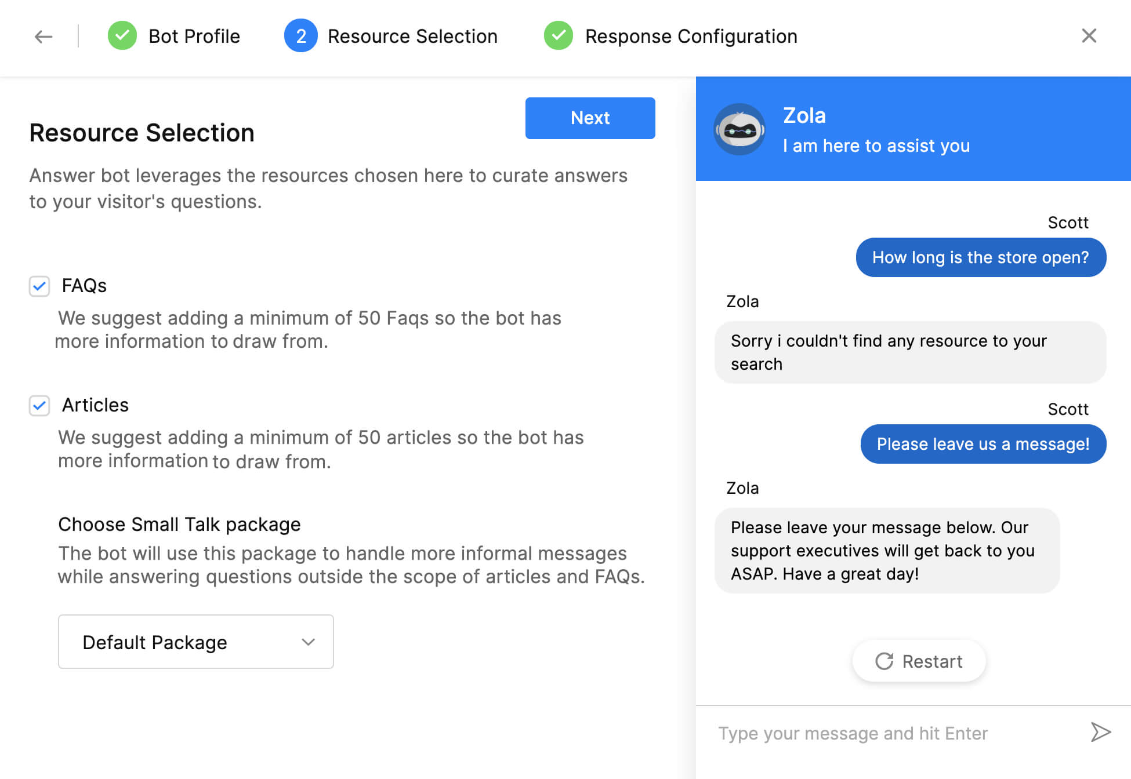Image resolution: width=1131 pixels, height=779 pixels.
Task: Select the Resource Selection step label
Action: tap(412, 36)
